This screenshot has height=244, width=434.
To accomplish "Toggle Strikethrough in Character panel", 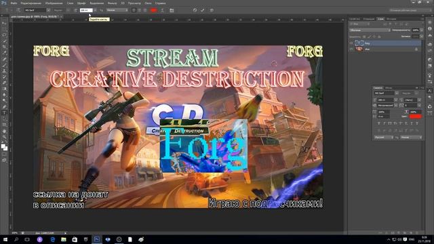I will tap(417, 123).
